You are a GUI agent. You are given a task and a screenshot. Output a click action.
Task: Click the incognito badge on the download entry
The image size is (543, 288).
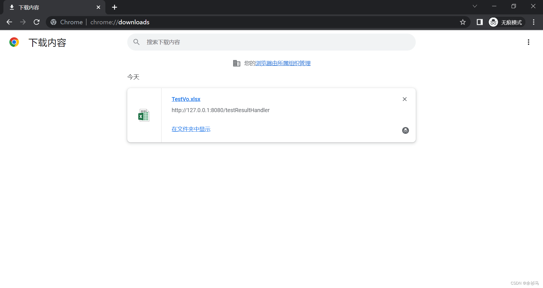pos(405,130)
